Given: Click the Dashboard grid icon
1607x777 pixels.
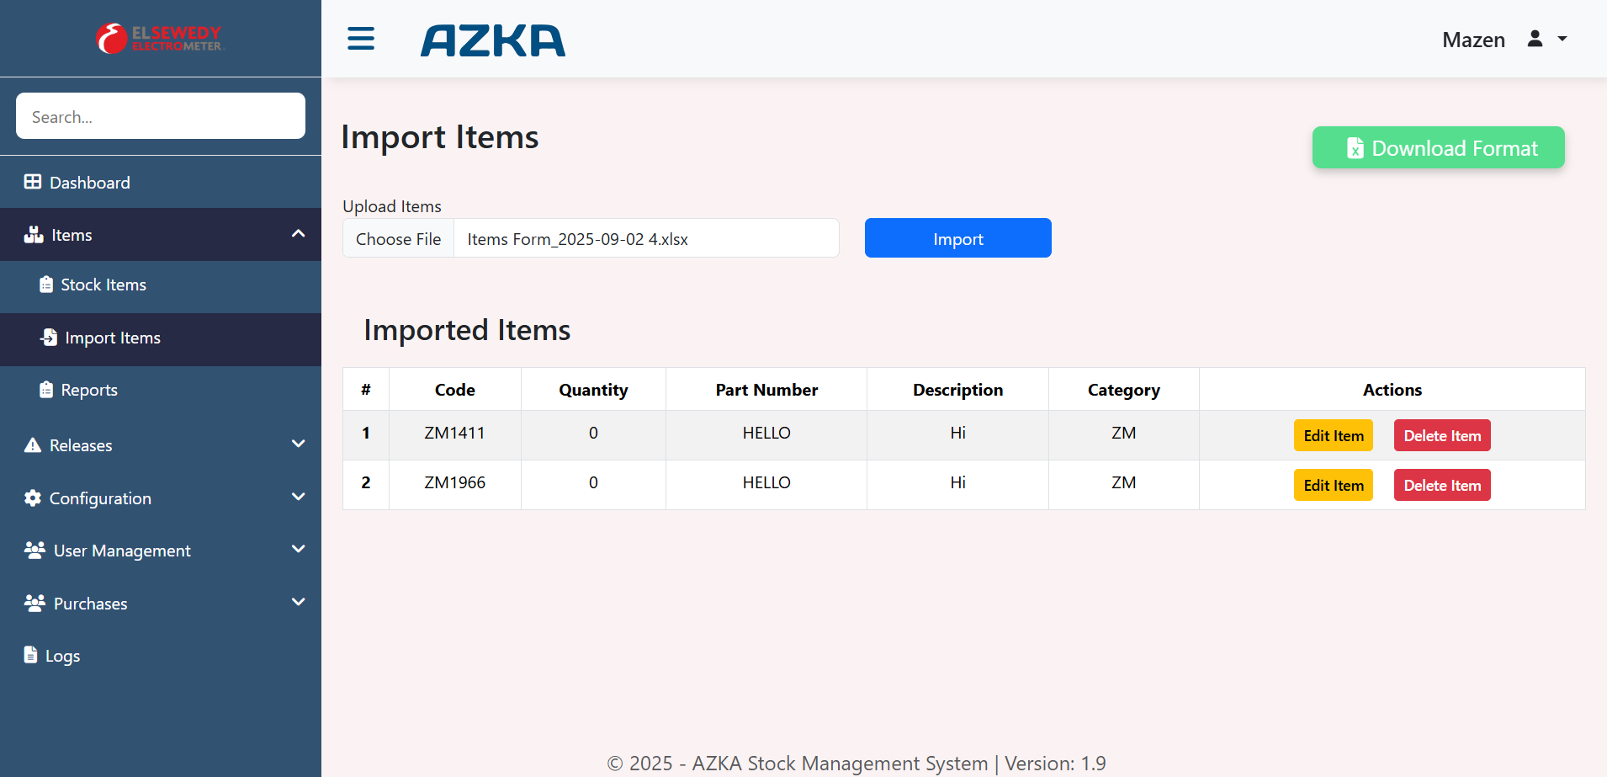Looking at the screenshot, I should (x=33, y=182).
